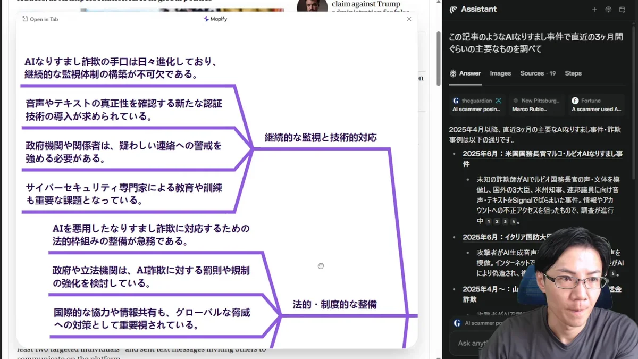Click the Mapify logo in popup header
Screen dimensions: 638x359
coord(215,19)
